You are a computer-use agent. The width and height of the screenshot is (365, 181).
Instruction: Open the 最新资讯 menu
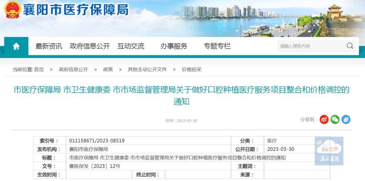click(x=49, y=46)
